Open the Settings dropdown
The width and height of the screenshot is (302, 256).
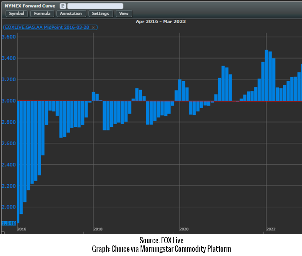pos(100,14)
